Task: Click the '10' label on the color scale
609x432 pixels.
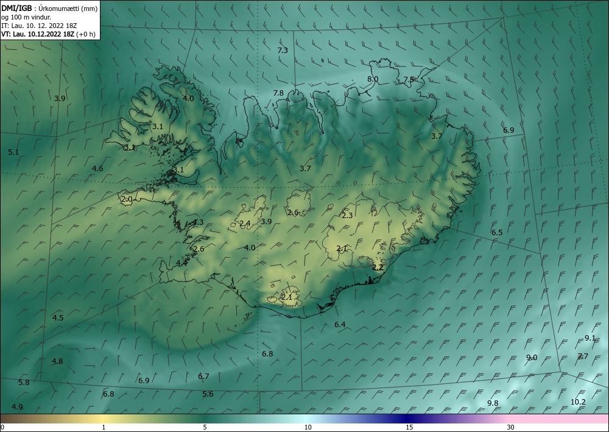Action: tap(308, 428)
